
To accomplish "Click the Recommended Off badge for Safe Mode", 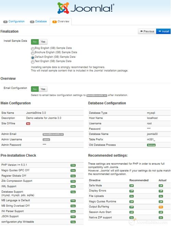I will pyautogui.click(x=132, y=186).
